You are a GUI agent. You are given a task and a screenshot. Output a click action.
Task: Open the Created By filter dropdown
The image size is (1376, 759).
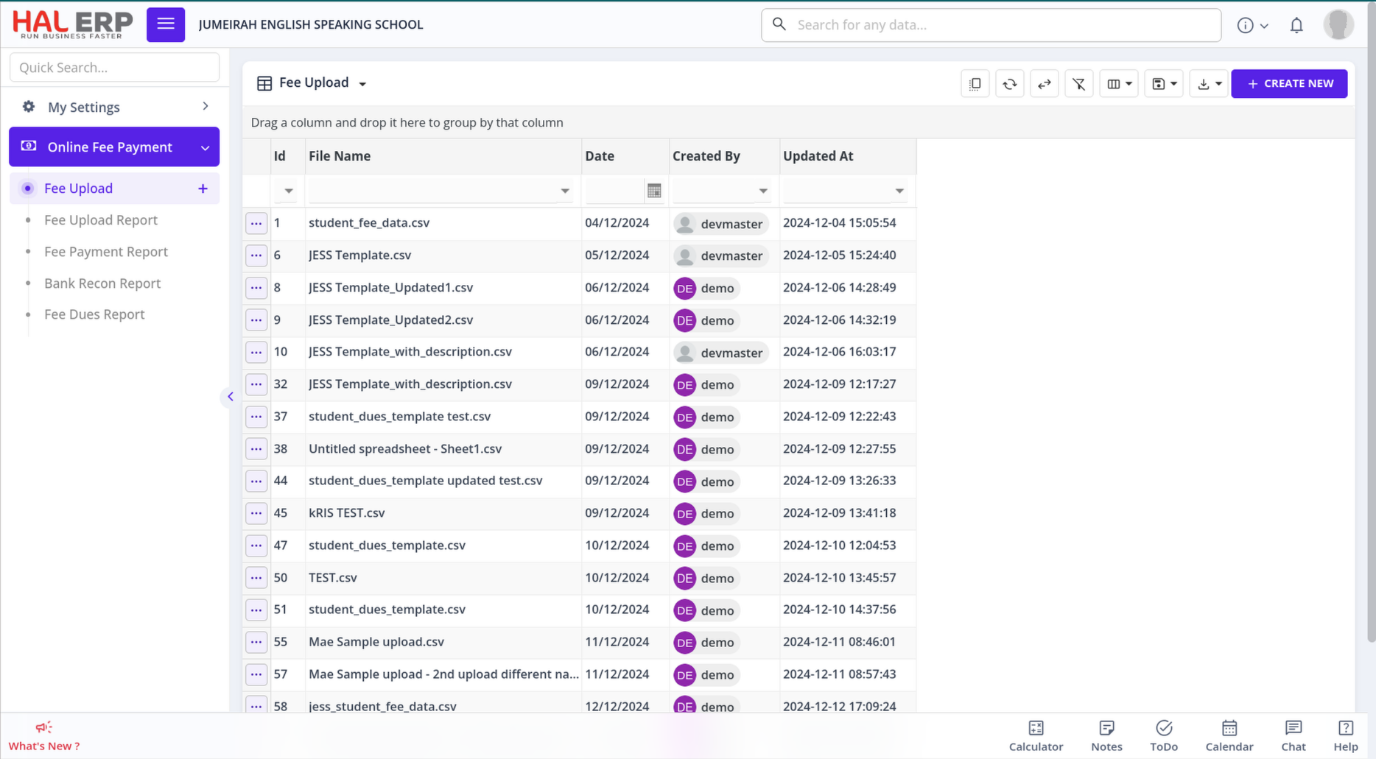(763, 191)
